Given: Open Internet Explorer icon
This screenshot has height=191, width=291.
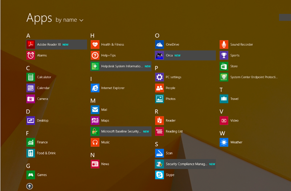Looking at the screenshot, I should (x=95, y=88).
